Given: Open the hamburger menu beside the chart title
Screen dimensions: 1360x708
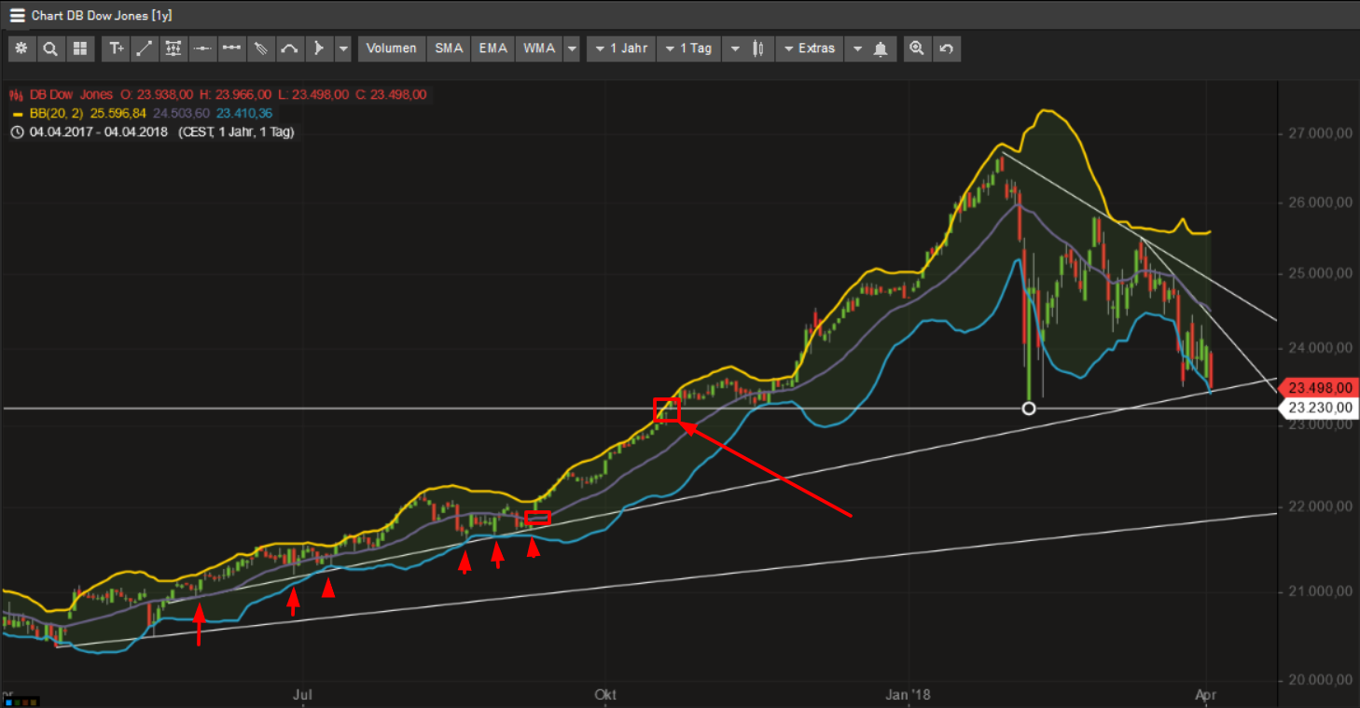Looking at the screenshot, I should tap(17, 16).
